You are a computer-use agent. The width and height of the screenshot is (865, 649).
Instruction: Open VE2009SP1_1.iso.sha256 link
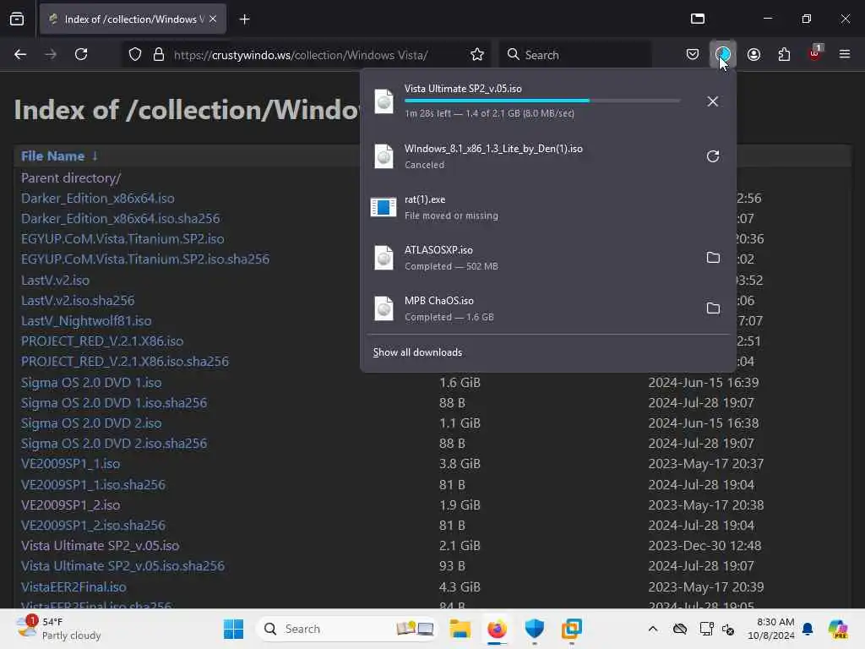point(93,484)
